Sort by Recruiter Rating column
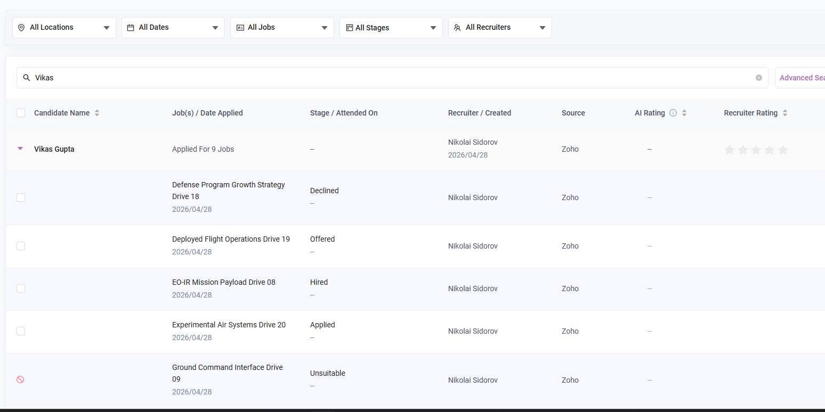Screen dimensions: 825x412 (x=785, y=113)
